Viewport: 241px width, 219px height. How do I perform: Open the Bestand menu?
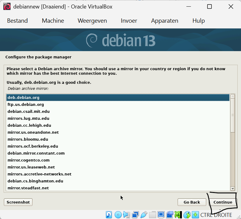pyautogui.click(x=17, y=21)
